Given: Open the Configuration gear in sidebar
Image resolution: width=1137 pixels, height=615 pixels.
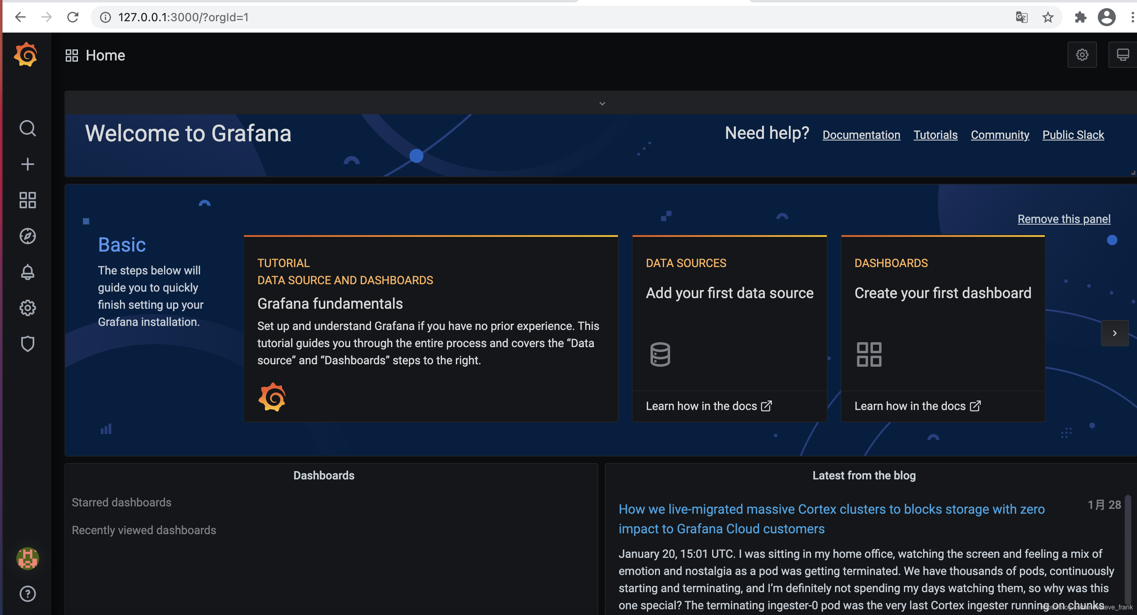Looking at the screenshot, I should (27, 308).
